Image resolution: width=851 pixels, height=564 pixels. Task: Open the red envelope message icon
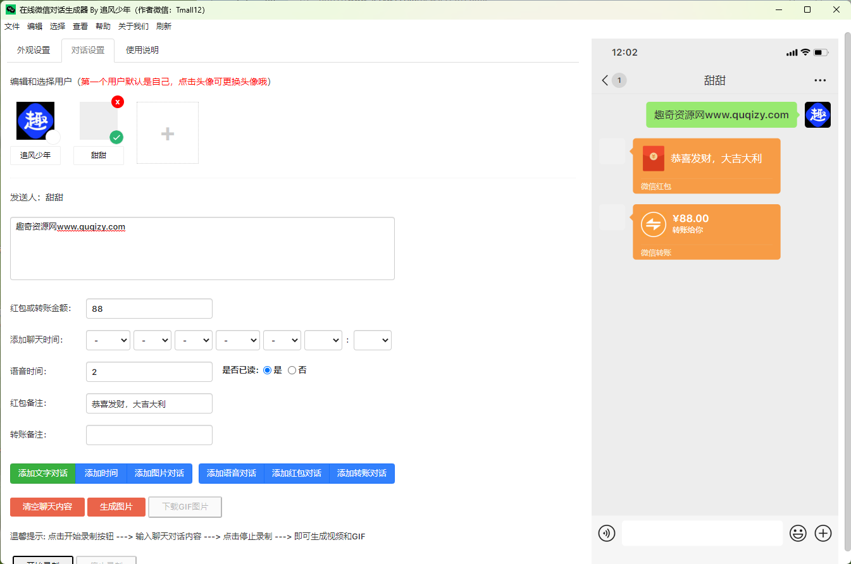(x=653, y=158)
